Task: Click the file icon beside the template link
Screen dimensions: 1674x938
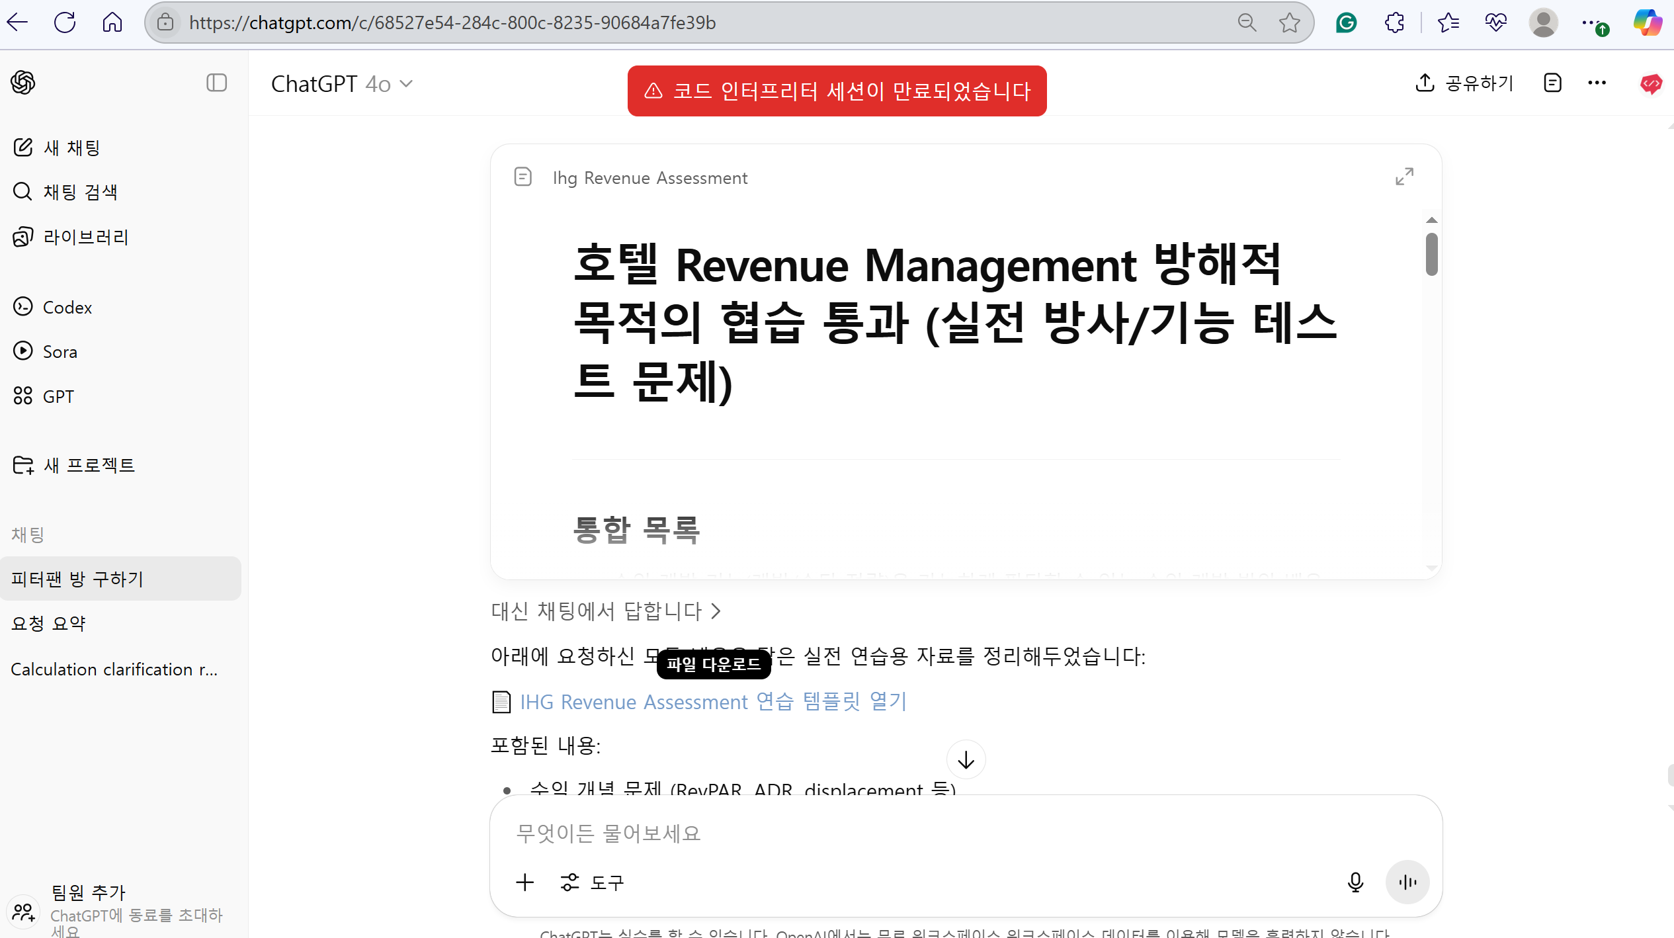Action: click(501, 702)
